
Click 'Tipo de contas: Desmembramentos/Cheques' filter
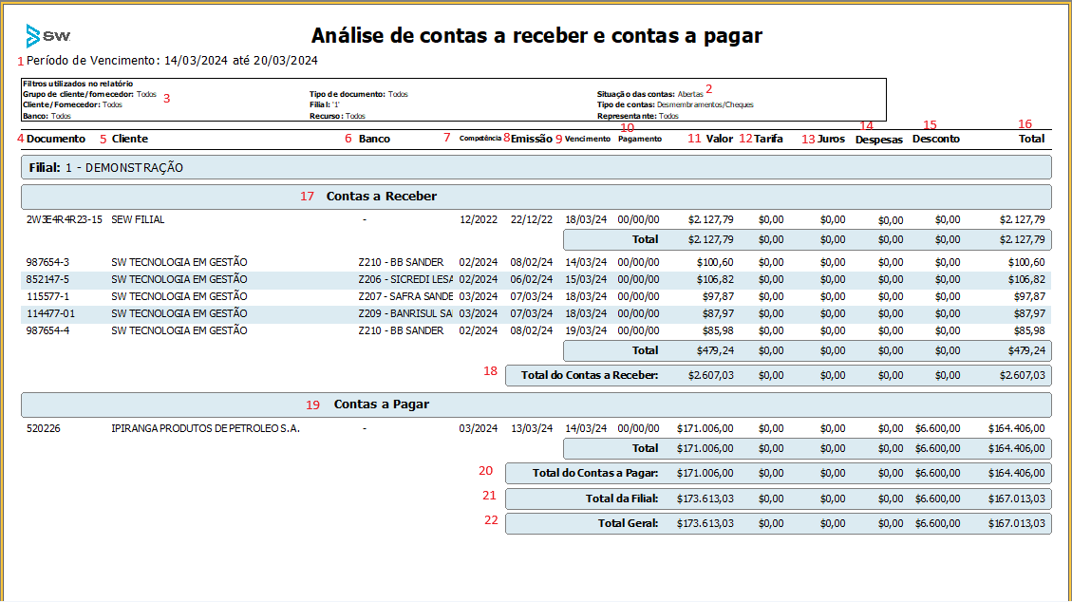pyautogui.click(x=675, y=104)
